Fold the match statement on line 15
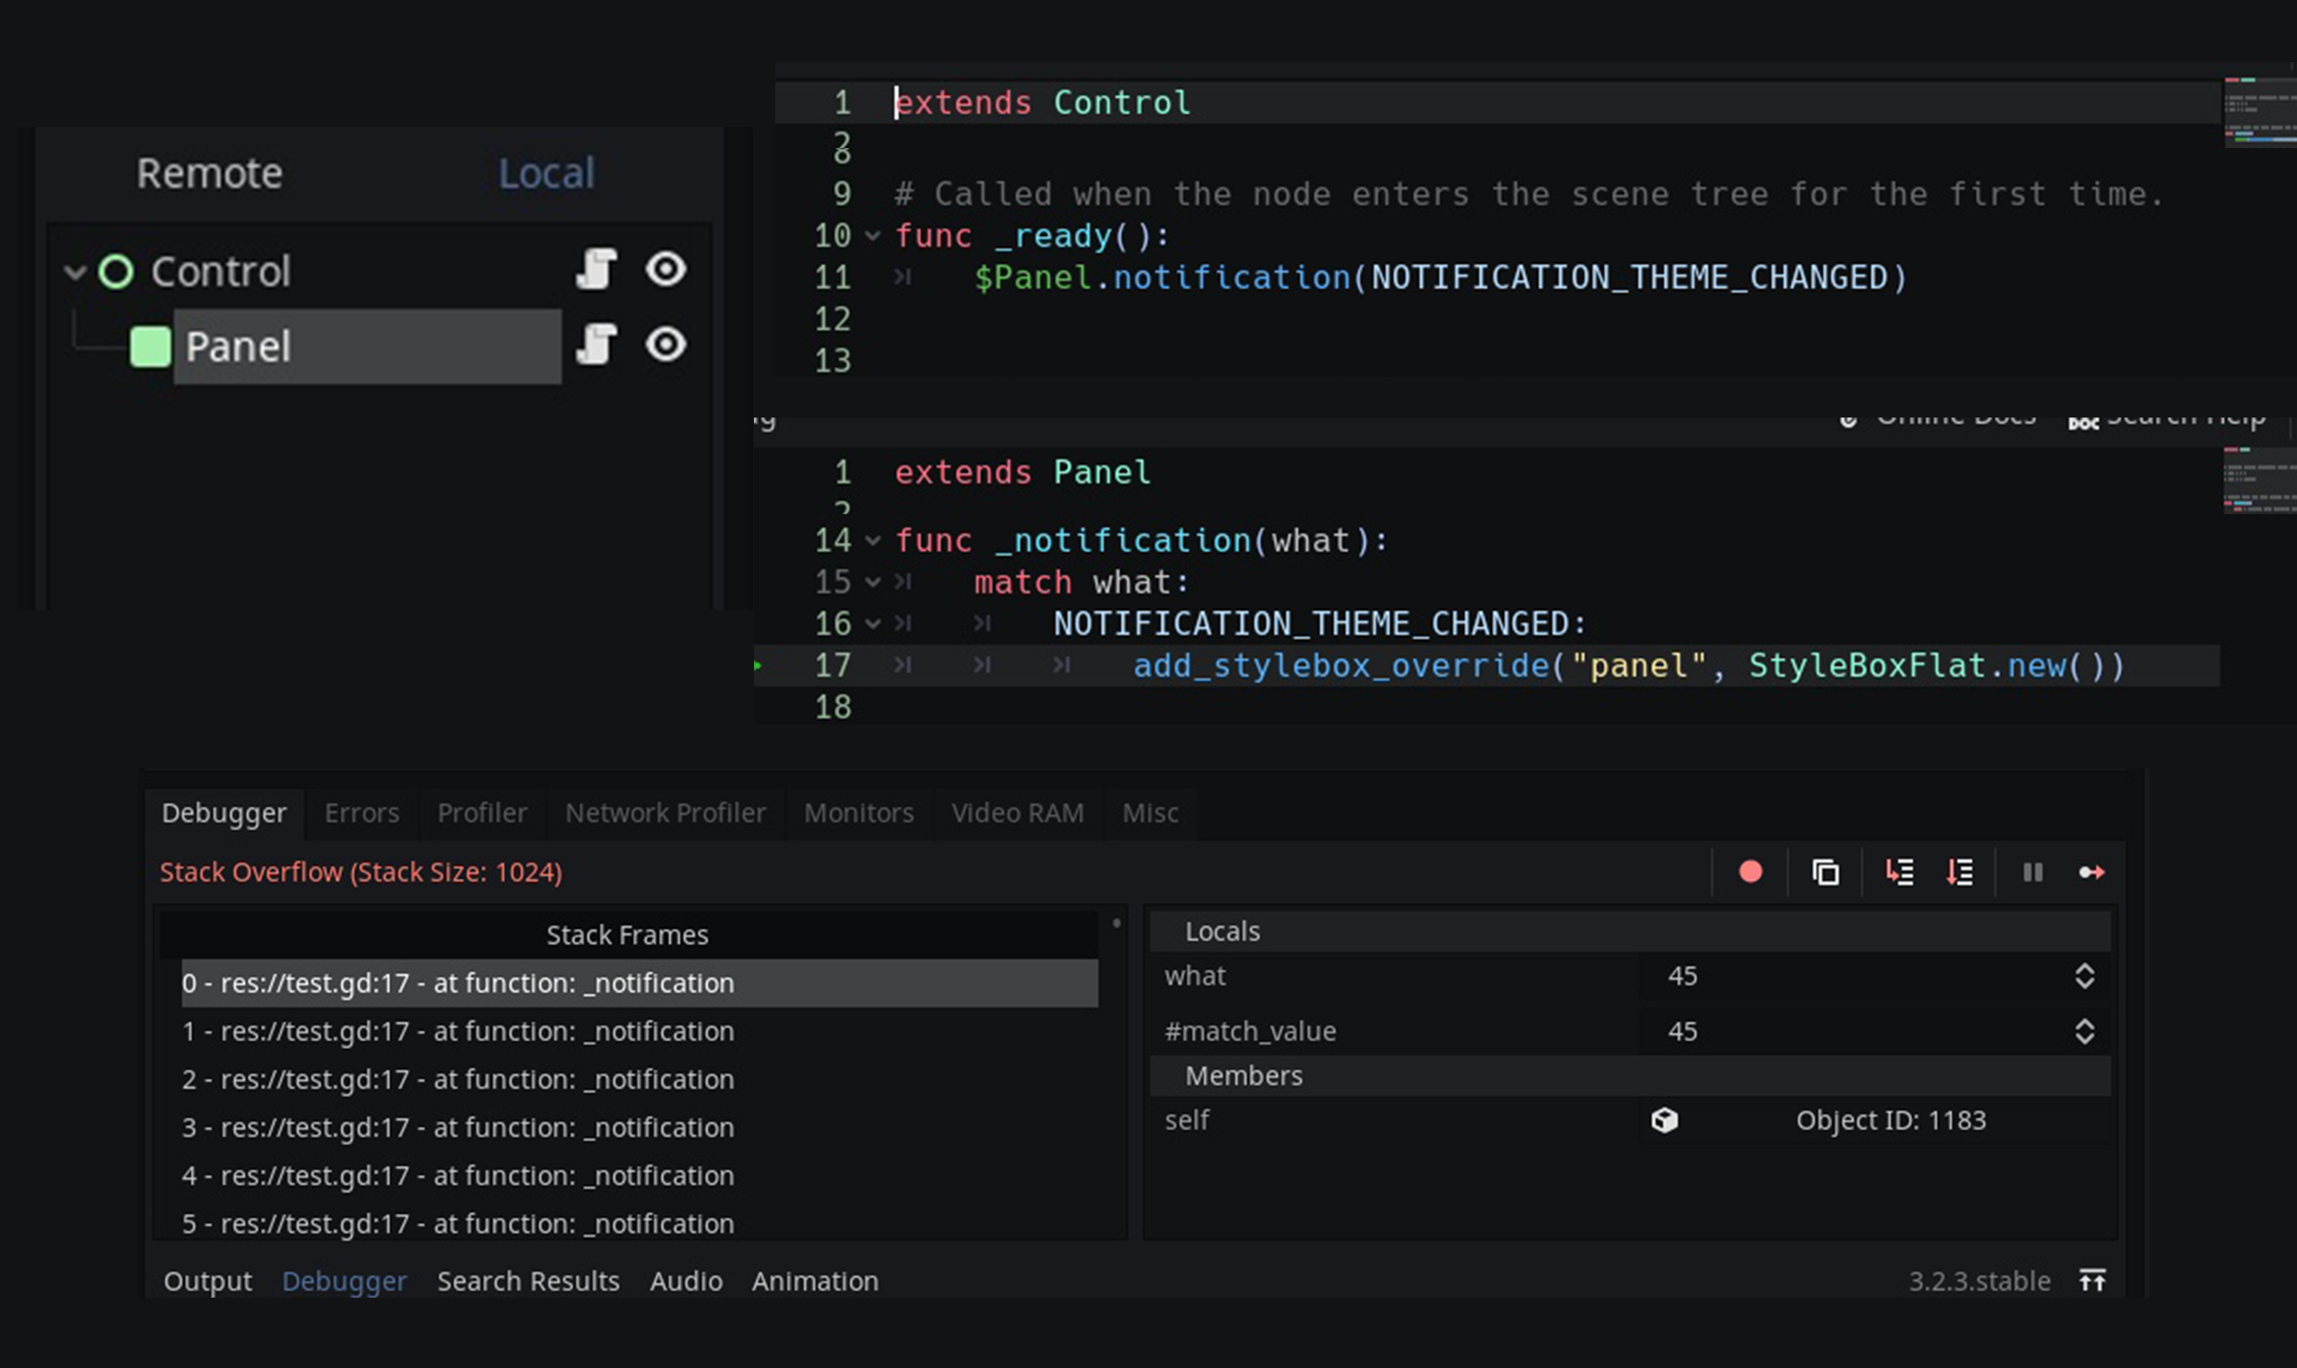Viewport: 2297px width, 1368px height. point(872,581)
